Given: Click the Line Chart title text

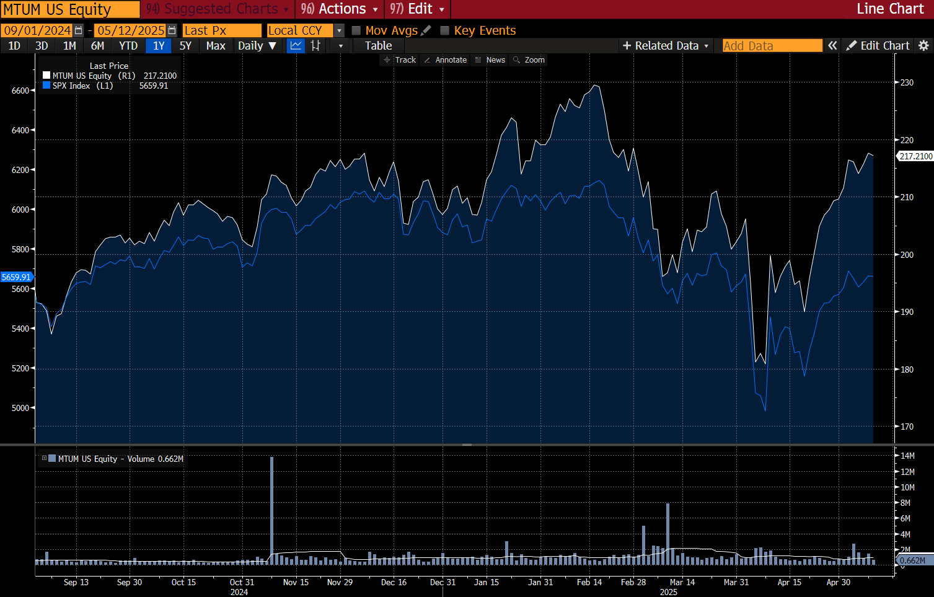Looking at the screenshot, I should [890, 9].
